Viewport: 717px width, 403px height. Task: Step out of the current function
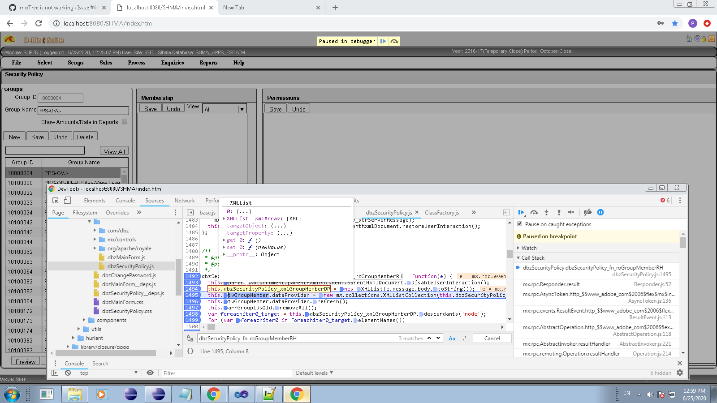pyautogui.click(x=559, y=213)
